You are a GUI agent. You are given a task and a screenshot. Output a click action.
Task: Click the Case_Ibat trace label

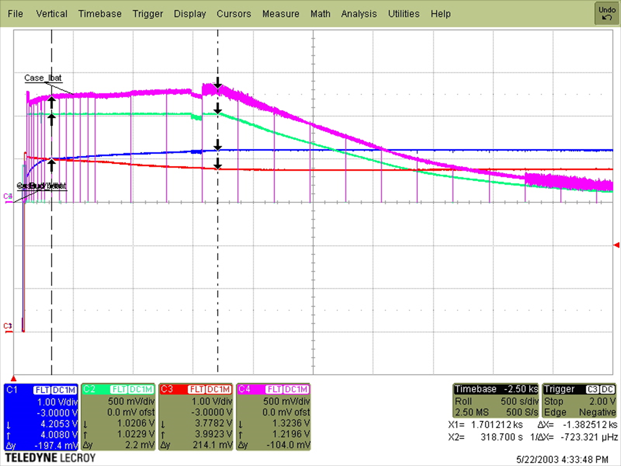43,78
